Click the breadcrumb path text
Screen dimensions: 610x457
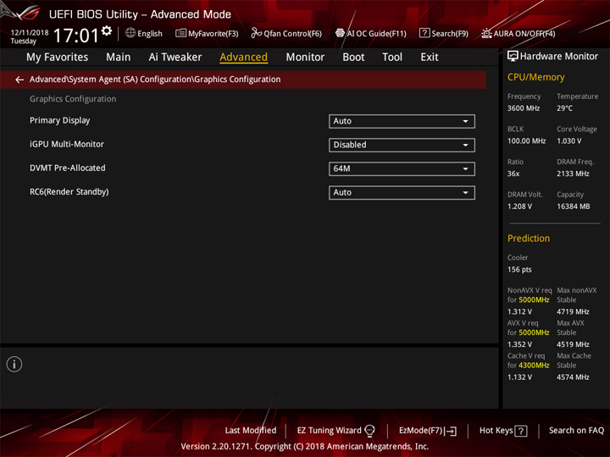point(155,80)
